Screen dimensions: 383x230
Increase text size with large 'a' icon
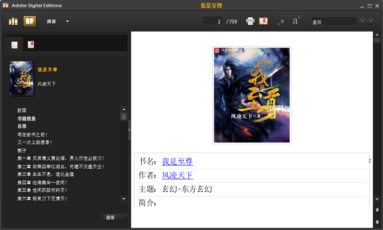(296, 21)
